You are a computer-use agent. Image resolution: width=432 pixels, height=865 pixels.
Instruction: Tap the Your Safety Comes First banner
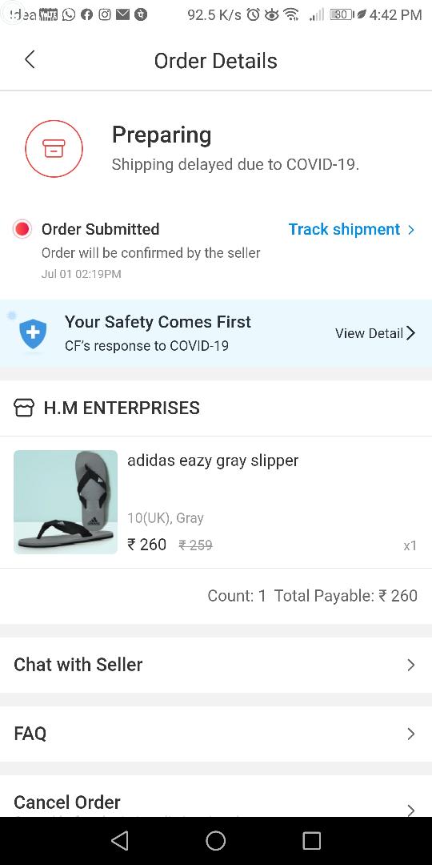pyautogui.click(x=216, y=333)
